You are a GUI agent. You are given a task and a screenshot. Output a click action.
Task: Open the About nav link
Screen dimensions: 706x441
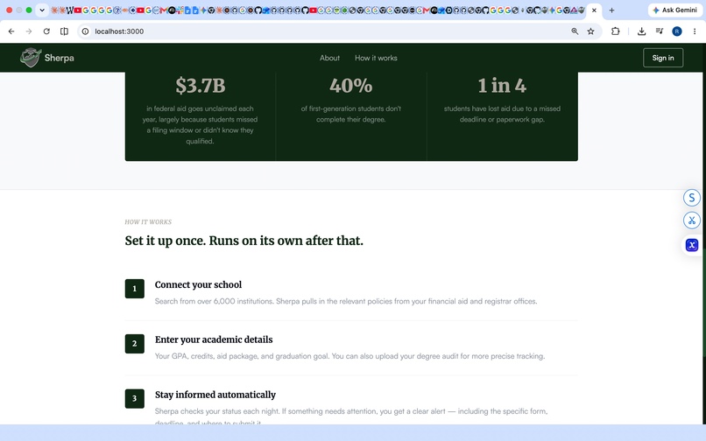(x=329, y=58)
